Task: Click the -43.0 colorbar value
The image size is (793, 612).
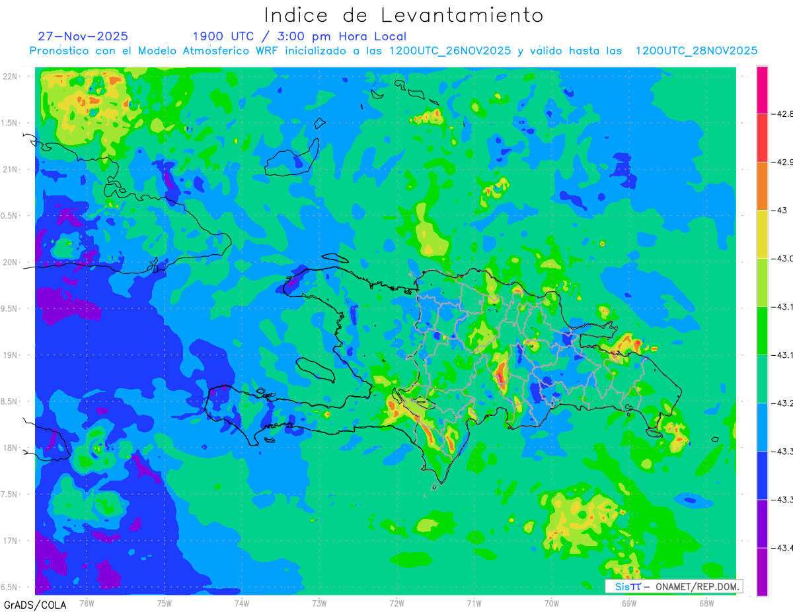Action: (782, 259)
